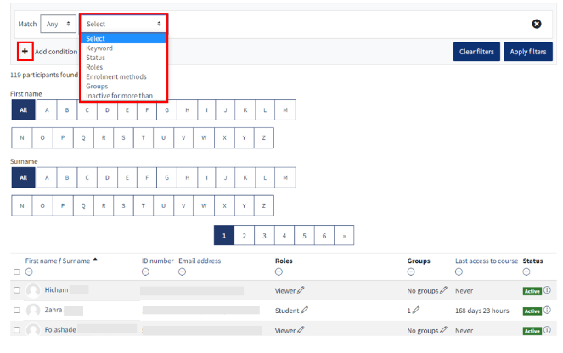Filter First name by letter H
The image size is (563, 353).
click(x=187, y=110)
